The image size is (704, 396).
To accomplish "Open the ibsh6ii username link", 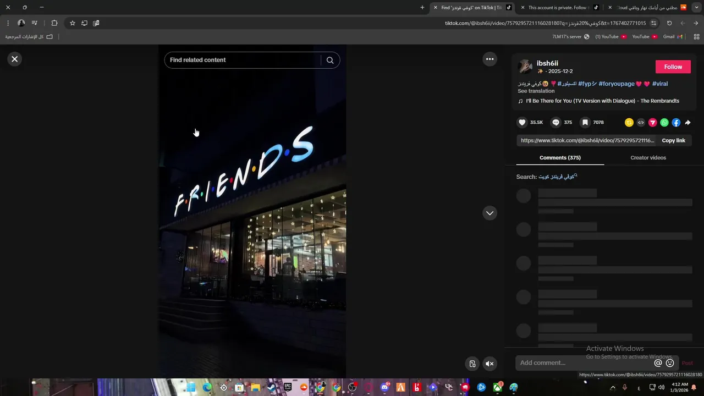I will tap(547, 63).
